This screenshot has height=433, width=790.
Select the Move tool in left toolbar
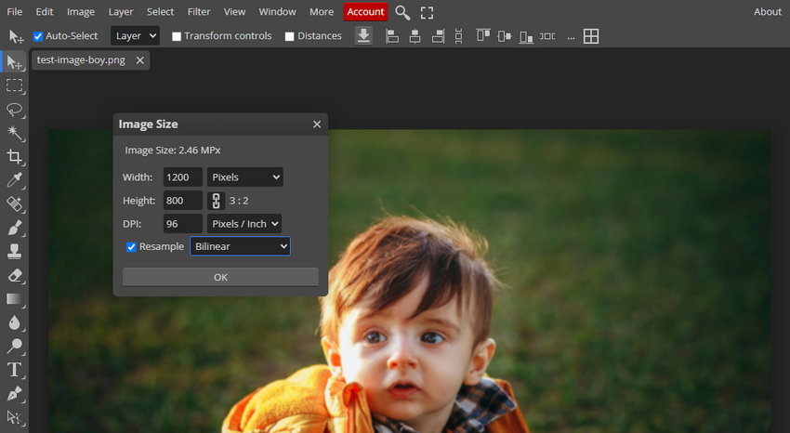[x=14, y=62]
